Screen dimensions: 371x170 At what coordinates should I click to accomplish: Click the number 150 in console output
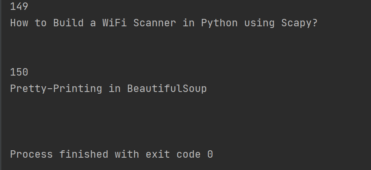[19, 72]
